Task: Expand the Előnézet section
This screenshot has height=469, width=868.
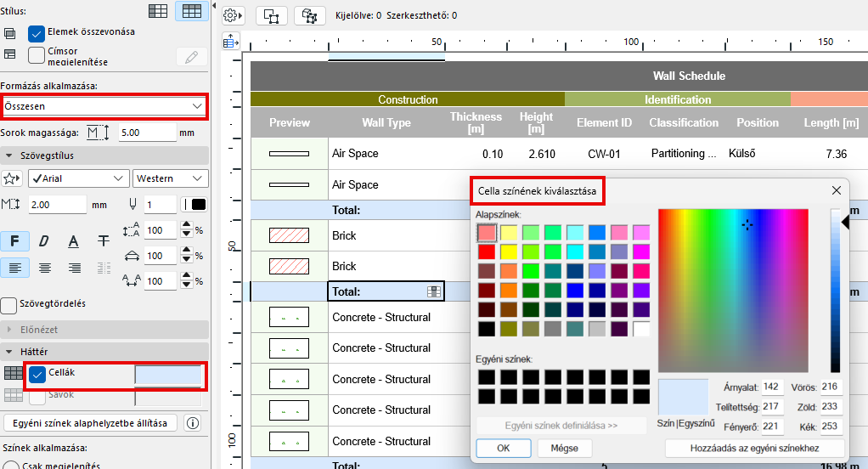Action: tap(11, 329)
